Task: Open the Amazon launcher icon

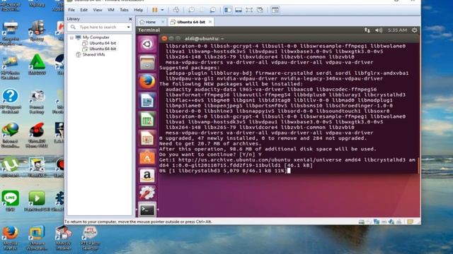Action: click(147, 176)
